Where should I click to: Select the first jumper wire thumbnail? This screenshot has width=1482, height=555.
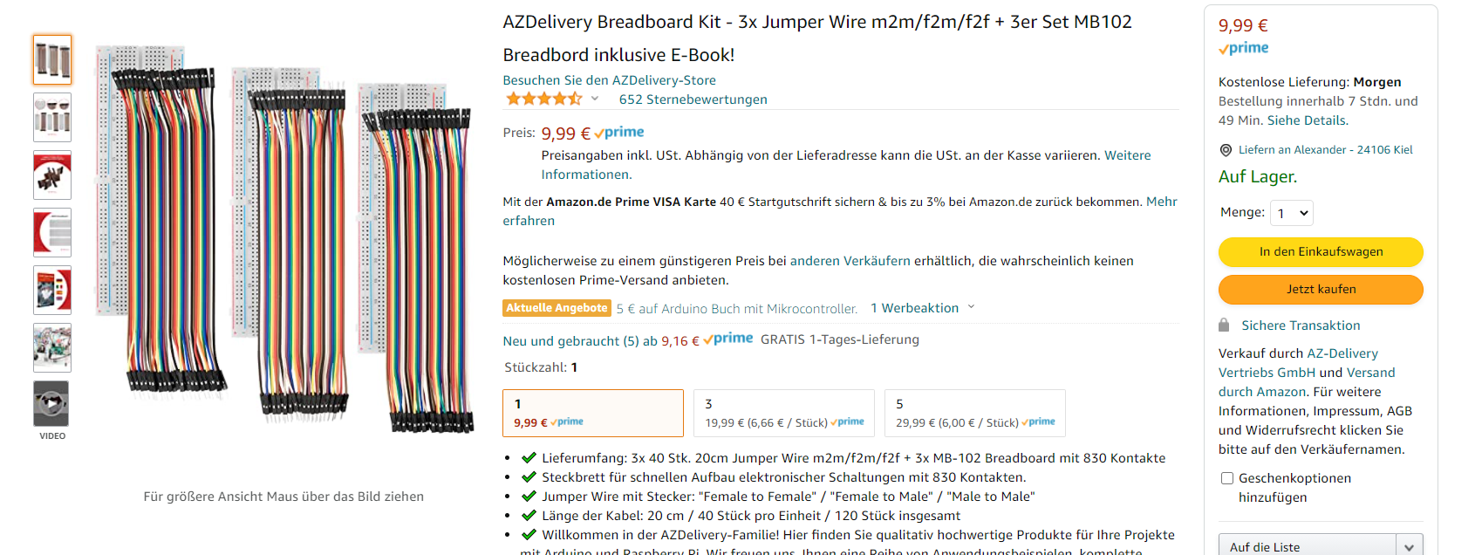coord(52,60)
